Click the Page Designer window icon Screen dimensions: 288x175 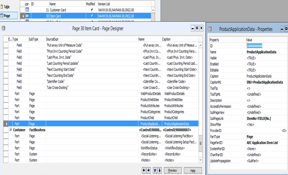[x=3, y=28]
